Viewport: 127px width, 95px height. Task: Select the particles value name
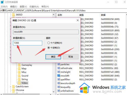point(65,65)
